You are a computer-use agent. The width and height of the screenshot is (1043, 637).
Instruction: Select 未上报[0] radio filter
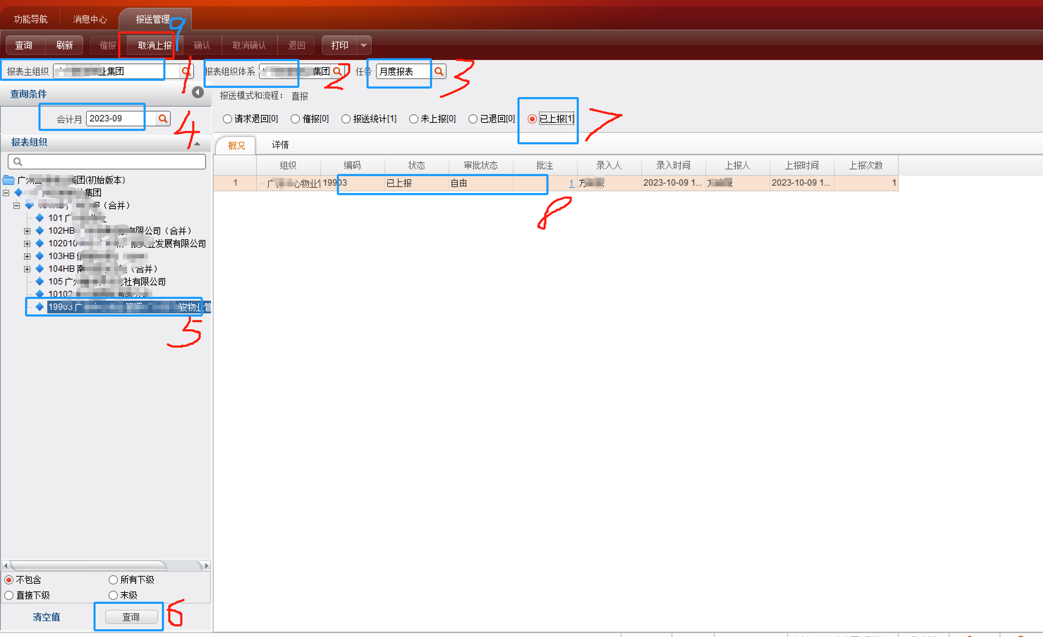point(413,119)
